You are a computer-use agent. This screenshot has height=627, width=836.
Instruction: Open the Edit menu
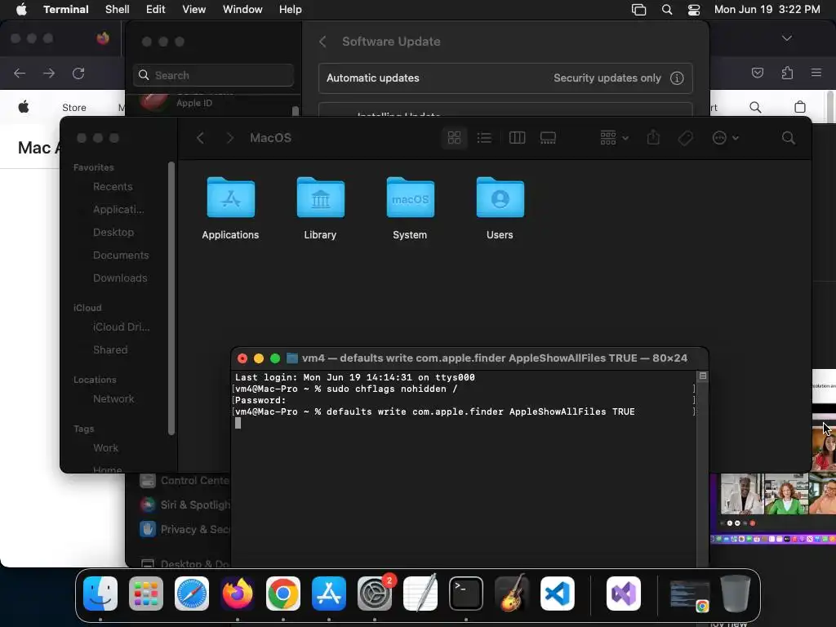point(156,9)
